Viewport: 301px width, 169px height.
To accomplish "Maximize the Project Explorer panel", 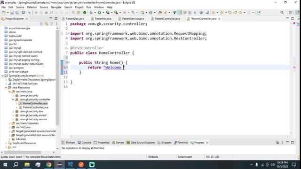I will point(56,19).
